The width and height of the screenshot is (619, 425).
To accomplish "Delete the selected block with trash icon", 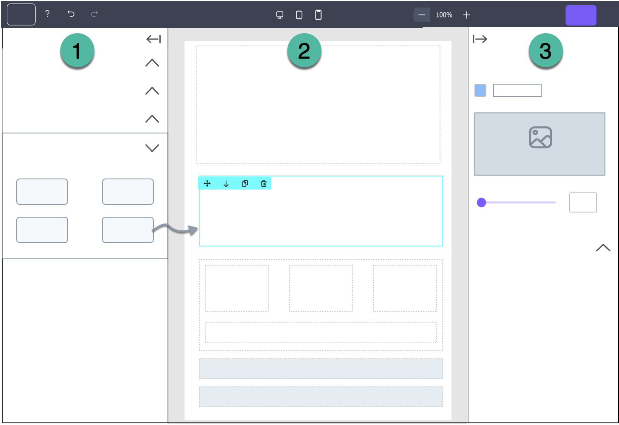I will (x=264, y=184).
